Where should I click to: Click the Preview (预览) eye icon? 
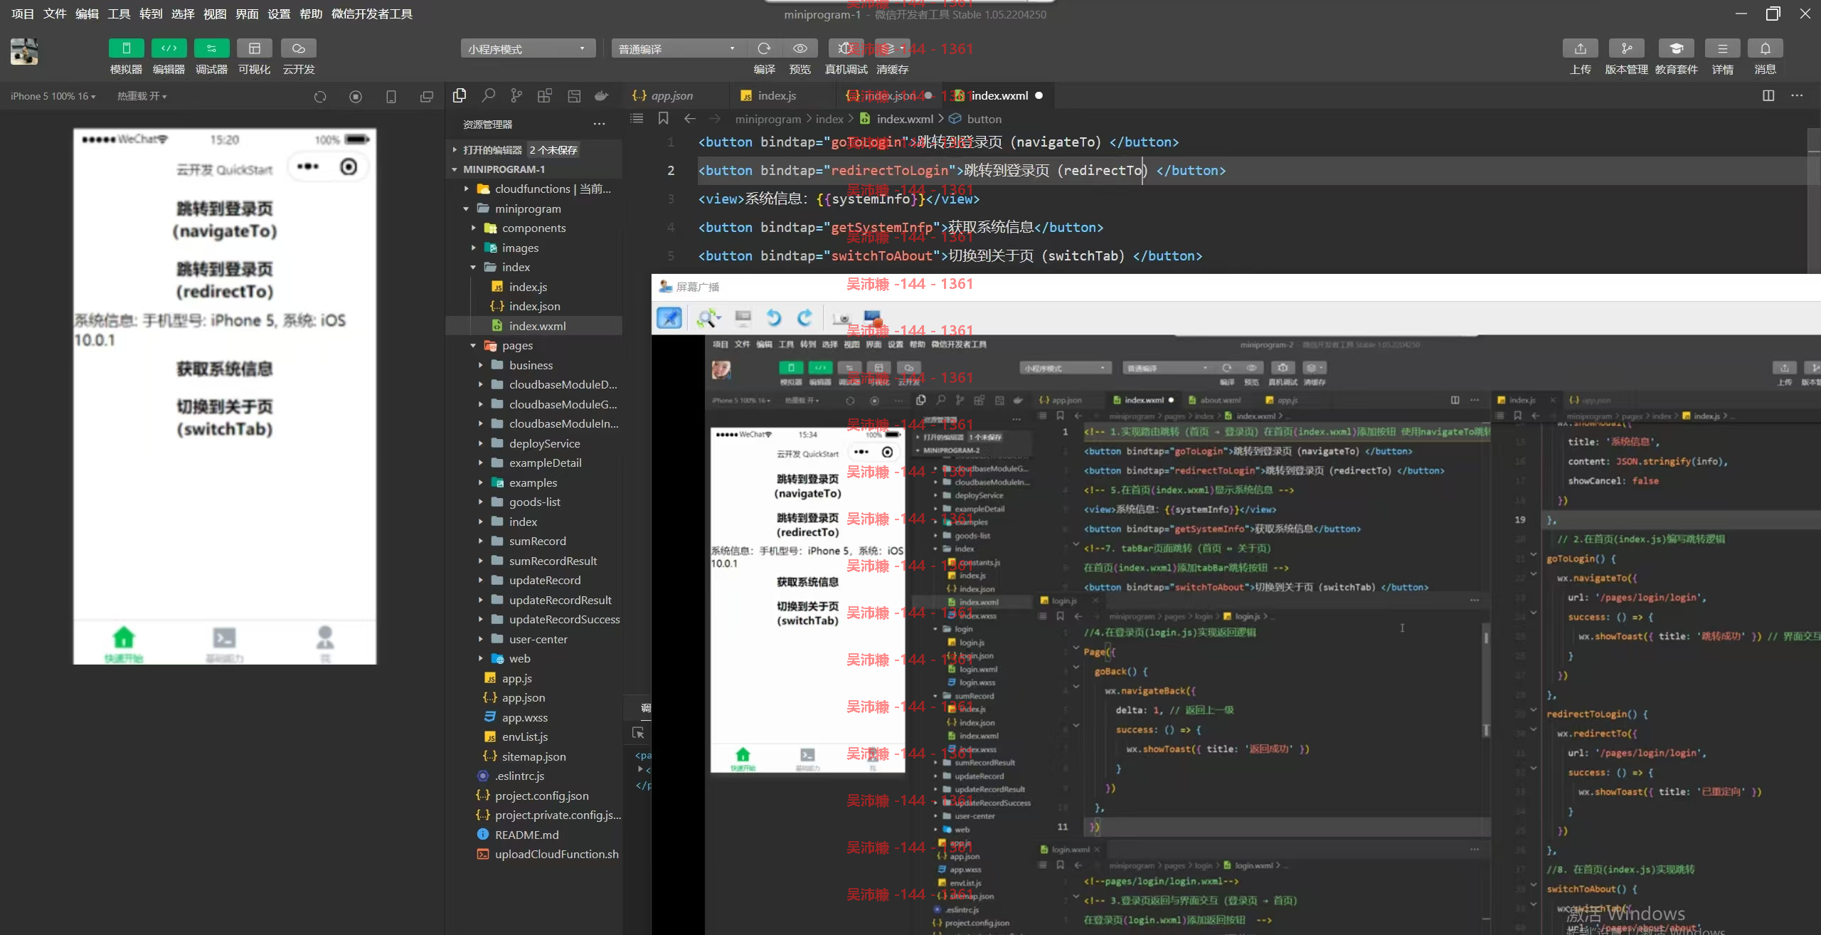tap(800, 48)
